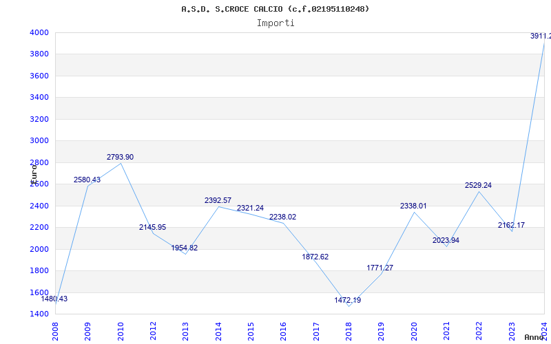The image size is (551, 344).
Task: Click the 4000 y-axis tick label
Action: point(39,32)
